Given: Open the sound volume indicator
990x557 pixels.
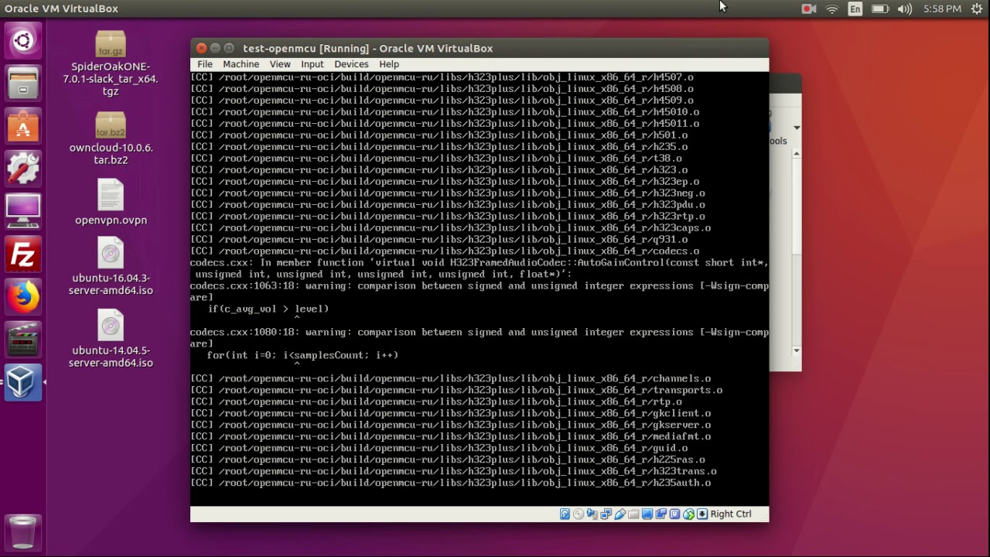Looking at the screenshot, I should [904, 9].
